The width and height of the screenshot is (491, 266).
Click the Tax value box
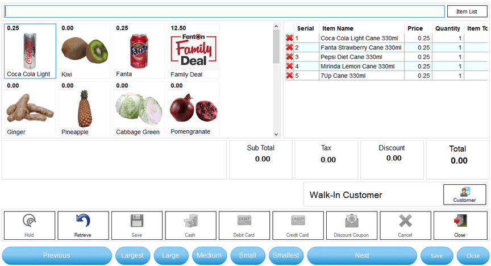[x=326, y=160]
